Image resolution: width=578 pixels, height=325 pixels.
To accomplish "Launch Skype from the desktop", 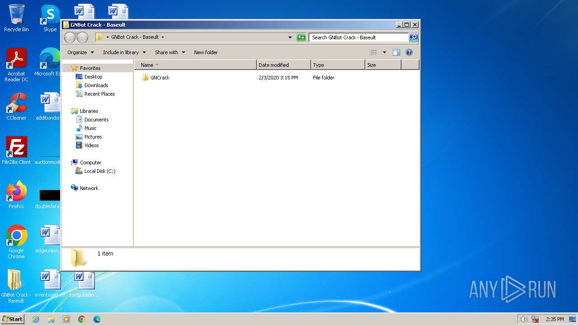I will click(x=50, y=18).
